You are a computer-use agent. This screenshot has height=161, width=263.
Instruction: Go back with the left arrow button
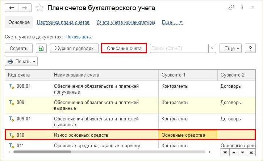tap(11, 8)
